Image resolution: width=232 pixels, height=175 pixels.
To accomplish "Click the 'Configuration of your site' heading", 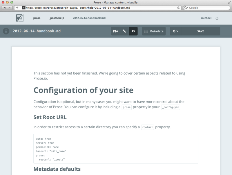I will [84, 90].
